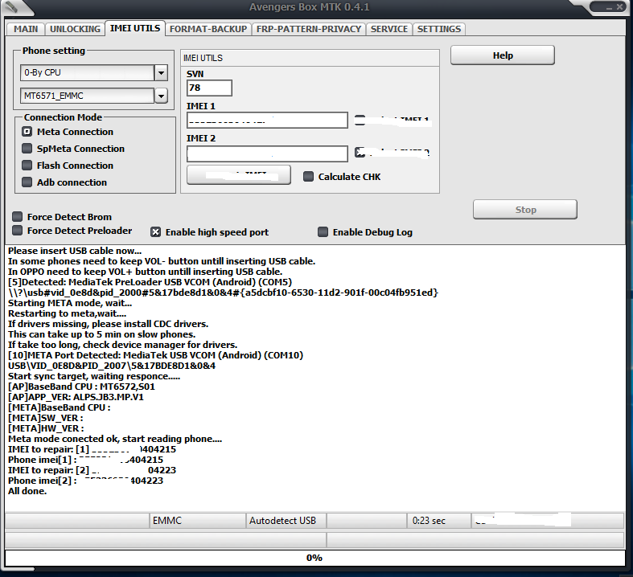Select the IMEI UTILS tab
The width and height of the screenshot is (633, 577).
pyautogui.click(x=135, y=28)
